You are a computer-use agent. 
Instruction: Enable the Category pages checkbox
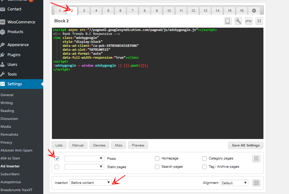pyautogui.click(x=204, y=158)
